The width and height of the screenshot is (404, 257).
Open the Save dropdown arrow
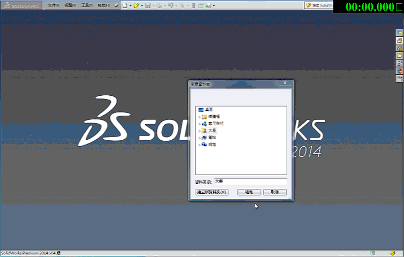[153, 5]
